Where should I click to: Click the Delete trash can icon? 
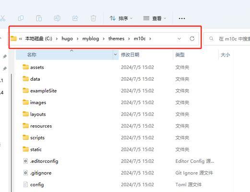tap(94, 18)
